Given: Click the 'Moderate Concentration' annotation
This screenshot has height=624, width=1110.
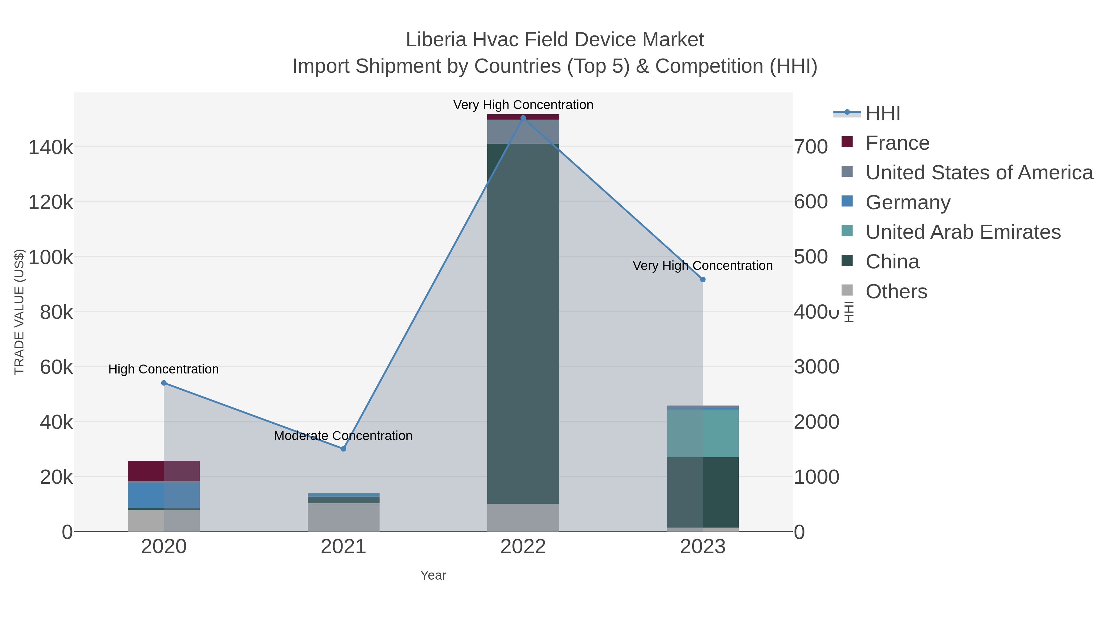Looking at the screenshot, I should coord(343,435).
